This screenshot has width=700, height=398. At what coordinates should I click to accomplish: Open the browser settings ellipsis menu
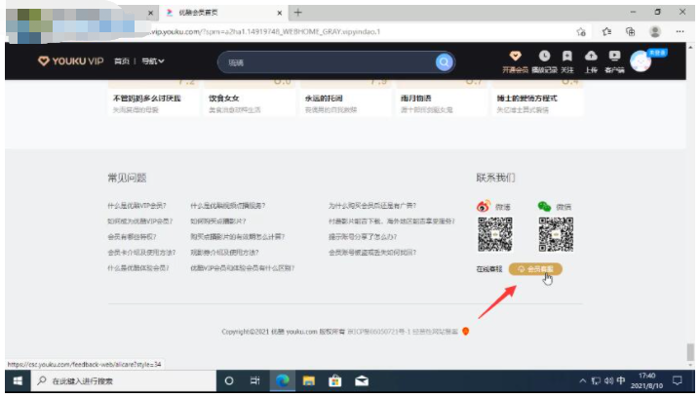coord(680,32)
